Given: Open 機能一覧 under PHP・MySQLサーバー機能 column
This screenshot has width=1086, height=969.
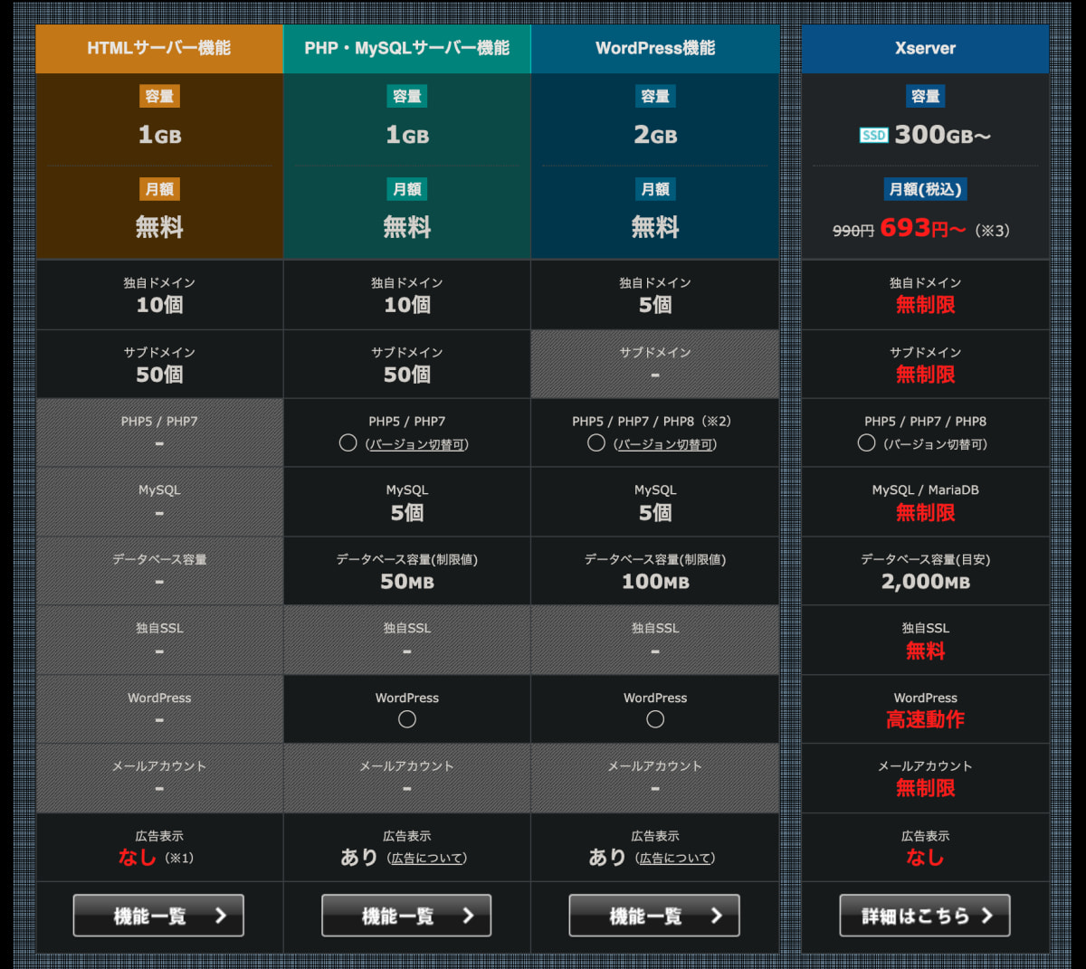Looking at the screenshot, I should [406, 916].
